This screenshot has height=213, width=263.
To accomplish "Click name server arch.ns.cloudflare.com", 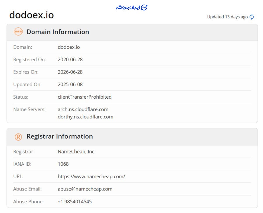I will (x=83, y=109).
